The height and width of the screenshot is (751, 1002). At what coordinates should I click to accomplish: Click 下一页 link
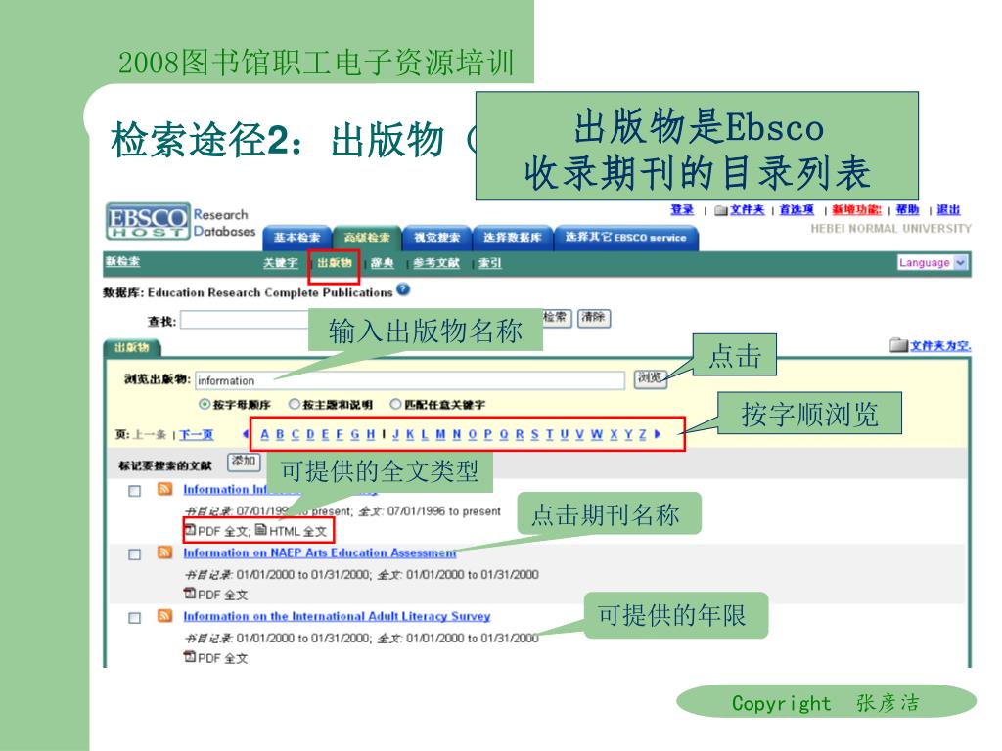coord(196,435)
